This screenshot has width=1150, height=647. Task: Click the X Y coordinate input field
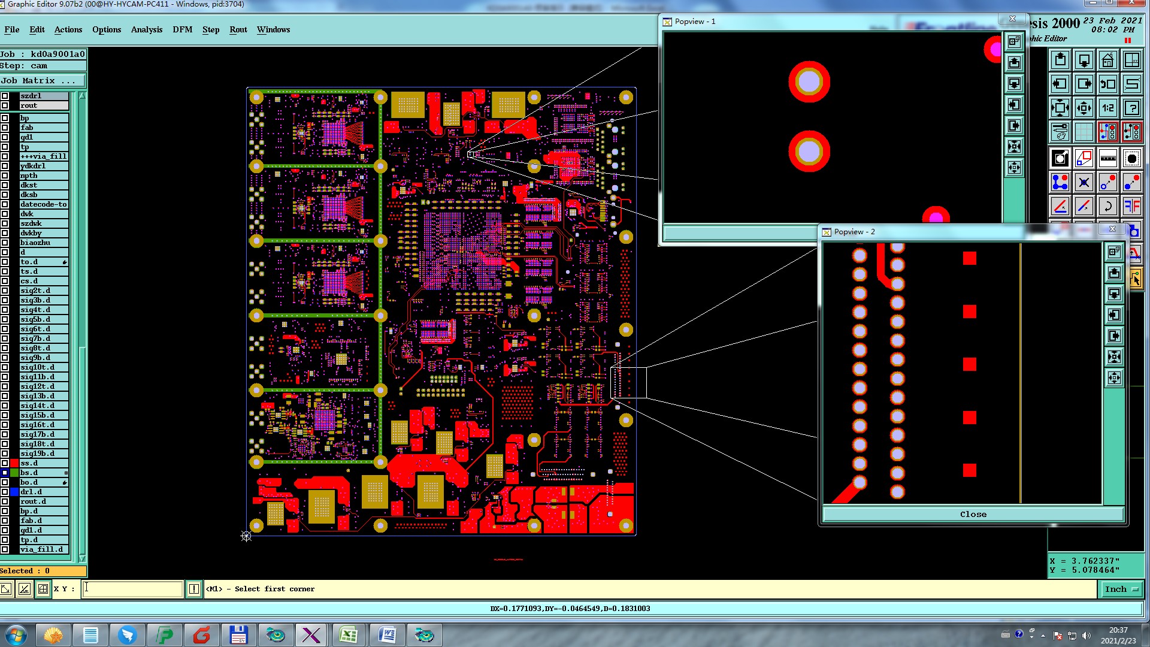[x=132, y=589]
